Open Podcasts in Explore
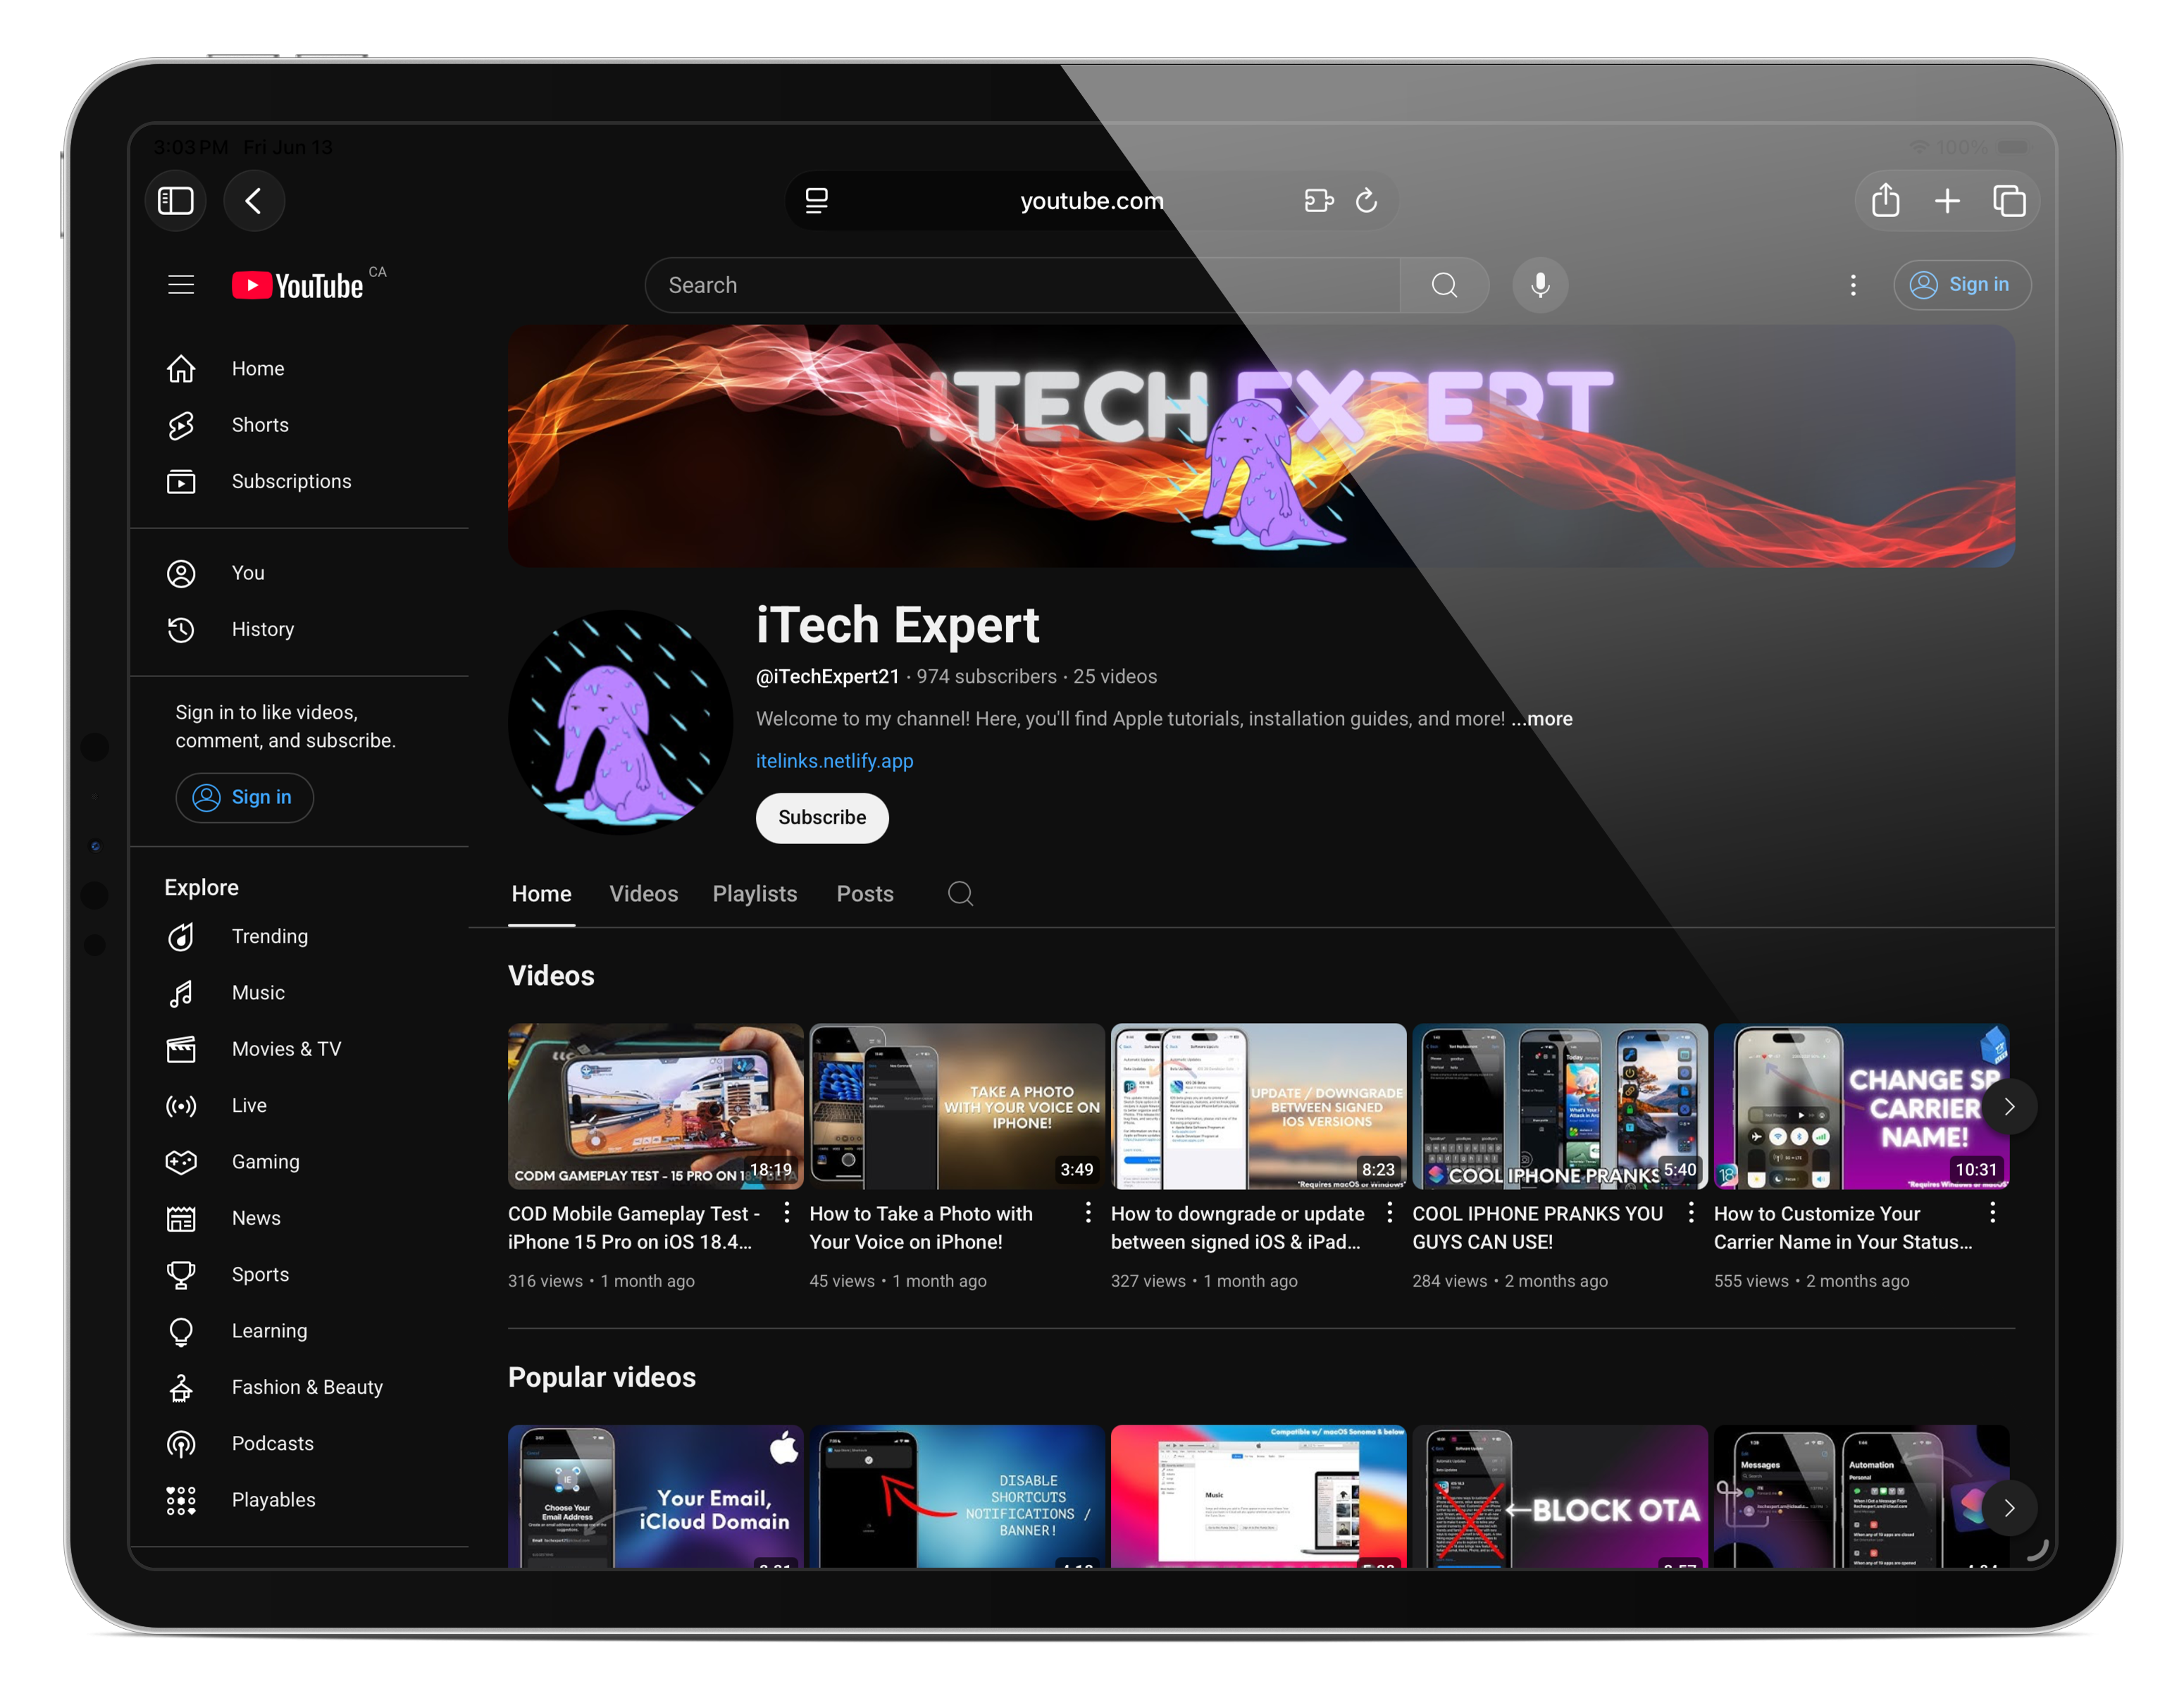 pyautogui.click(x=300, y=1443)
